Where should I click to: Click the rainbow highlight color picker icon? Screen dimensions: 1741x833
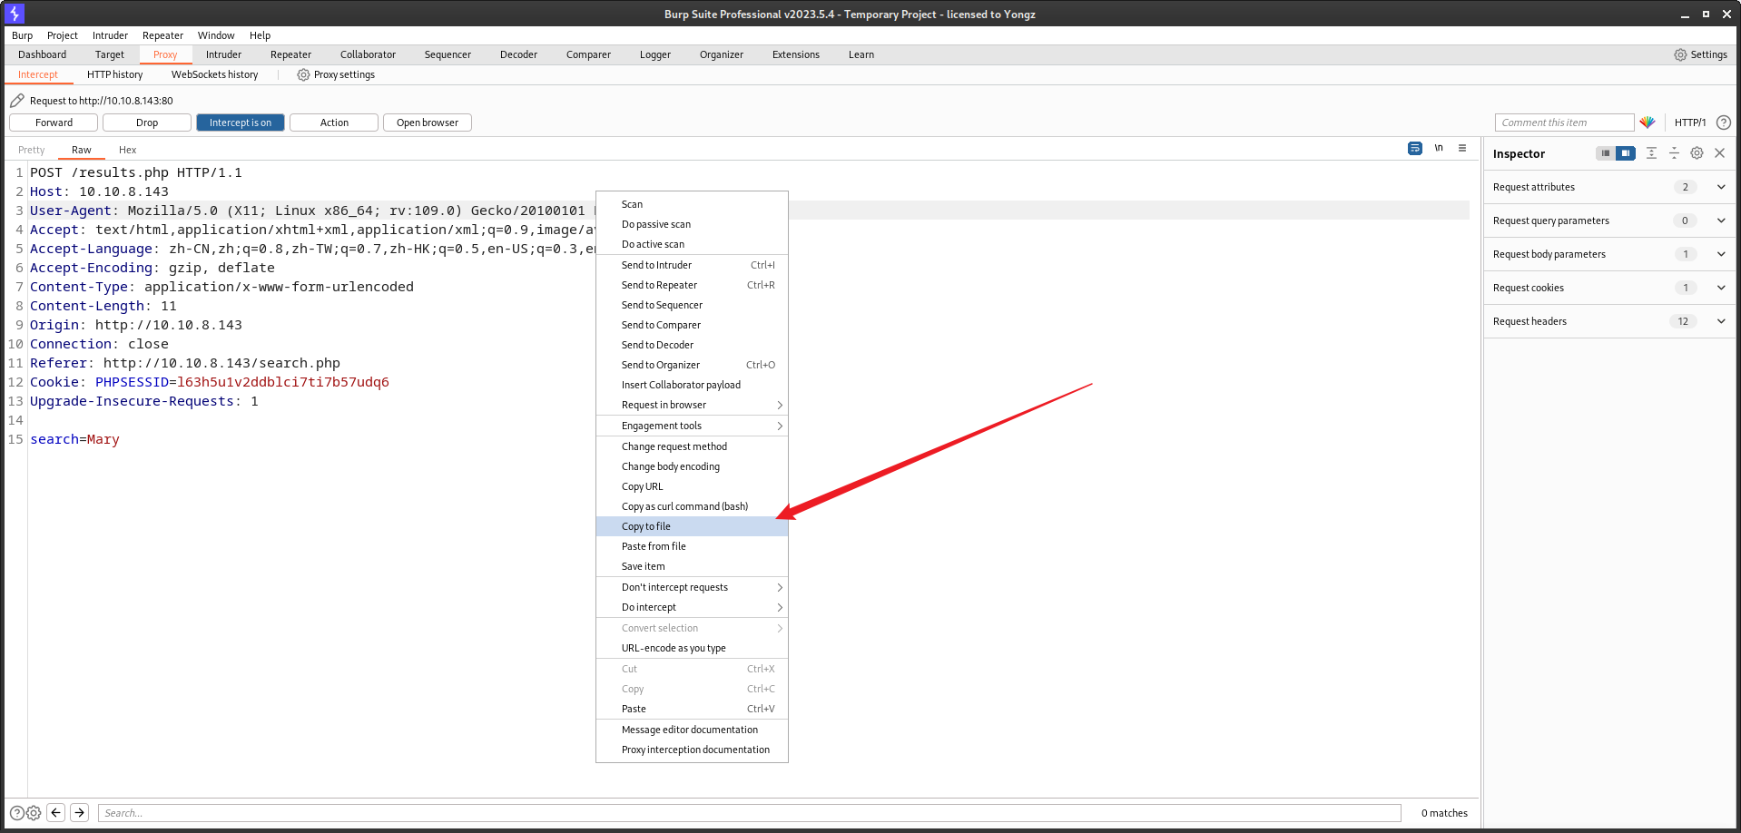[x=1648, y=122]
